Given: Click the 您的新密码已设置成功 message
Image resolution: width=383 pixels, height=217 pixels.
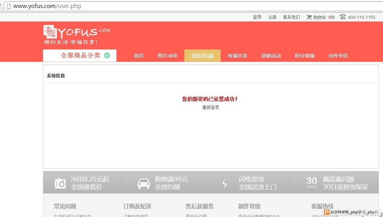Looking at the screenshot, I should point(210,99).
